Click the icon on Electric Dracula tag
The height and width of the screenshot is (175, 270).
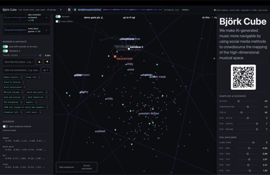23,82
